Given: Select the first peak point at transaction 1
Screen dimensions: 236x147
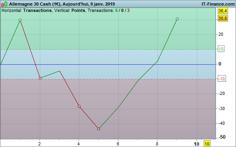Looking at the screenshot, I should click(20, 20).
